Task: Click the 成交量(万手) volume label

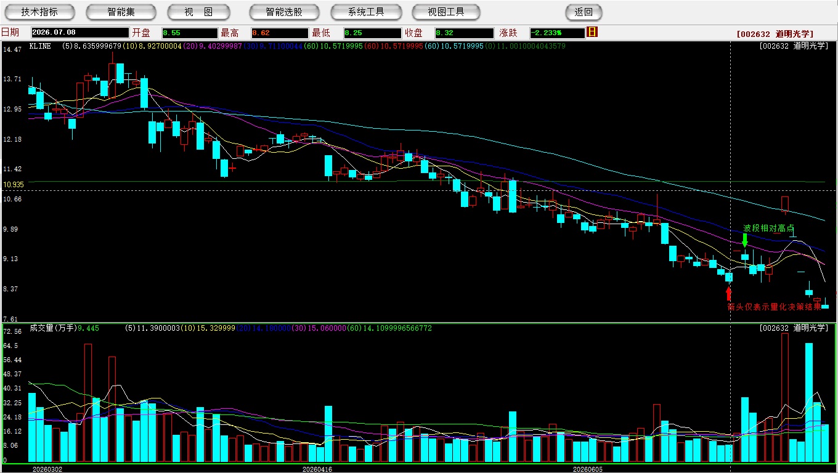Action: (52, 328)
